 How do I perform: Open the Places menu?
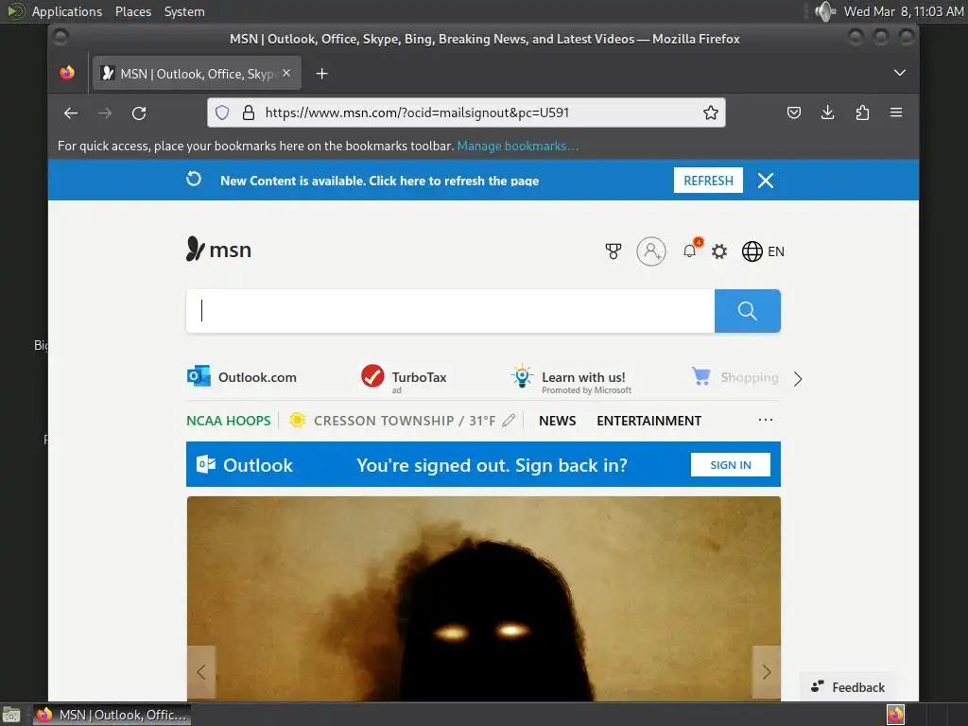click(133, 11)
